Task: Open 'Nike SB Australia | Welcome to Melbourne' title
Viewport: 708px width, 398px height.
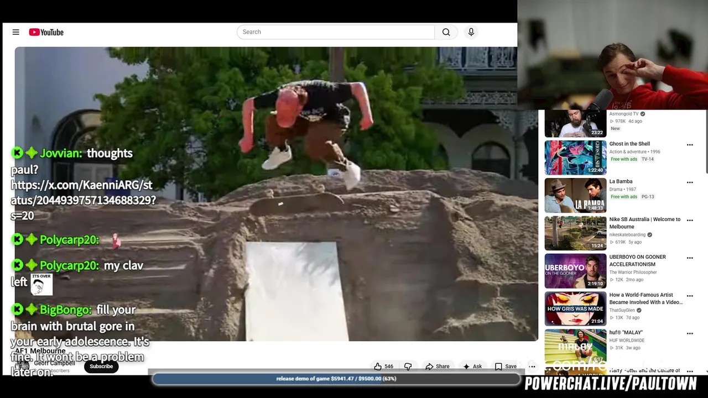Action: click(x=645, y=223)
